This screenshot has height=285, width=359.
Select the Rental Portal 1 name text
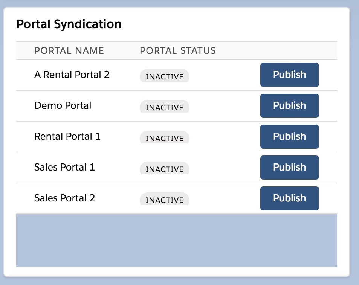67,136
